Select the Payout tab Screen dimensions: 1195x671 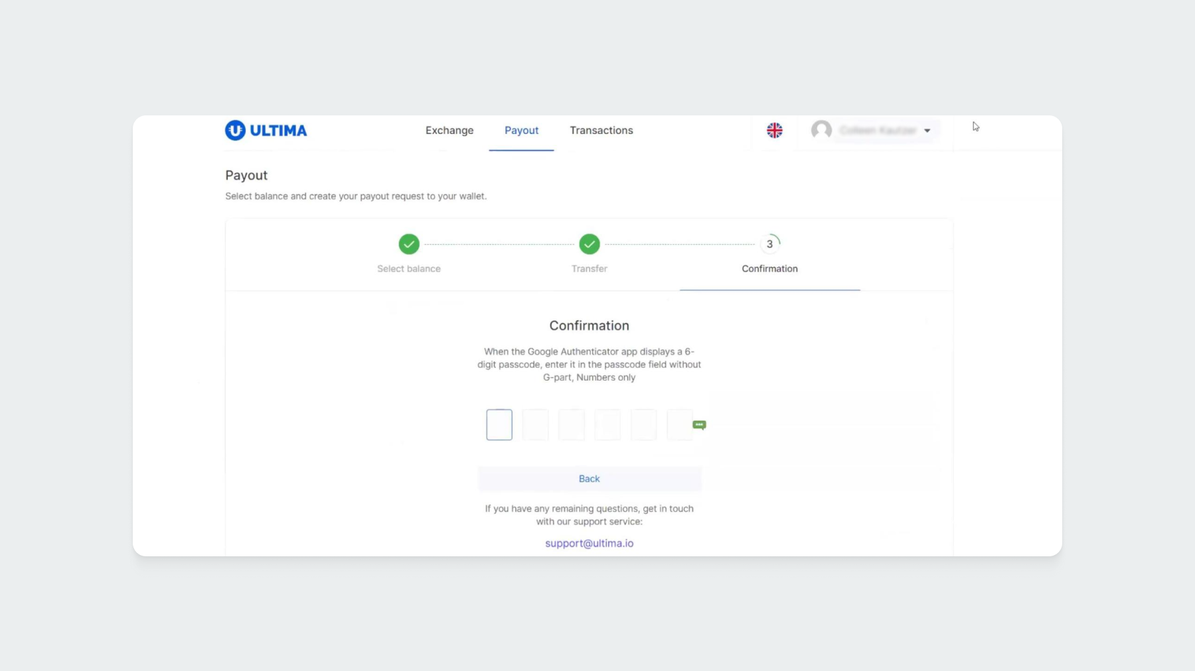coord(521,131)
